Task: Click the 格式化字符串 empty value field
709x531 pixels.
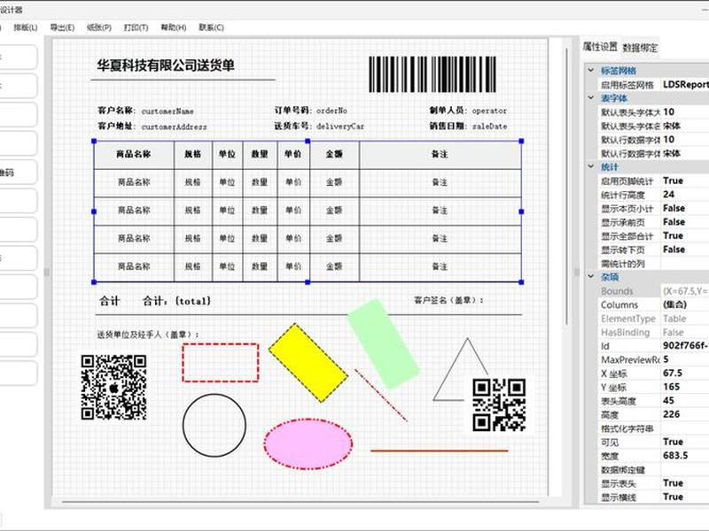Action: pos(684,428)
